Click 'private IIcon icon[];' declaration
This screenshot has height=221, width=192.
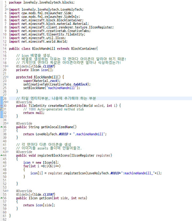[35, 70]
